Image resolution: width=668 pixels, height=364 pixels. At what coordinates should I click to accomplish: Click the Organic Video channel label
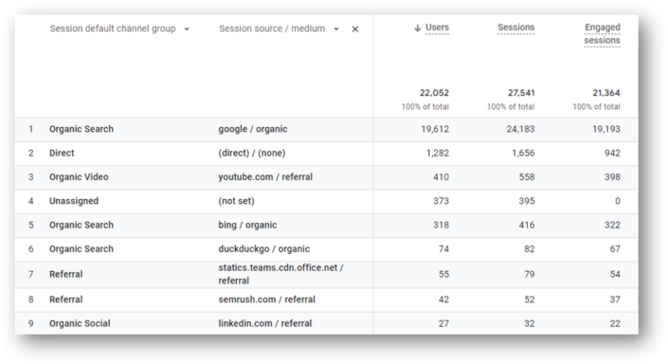coord(79,177)
